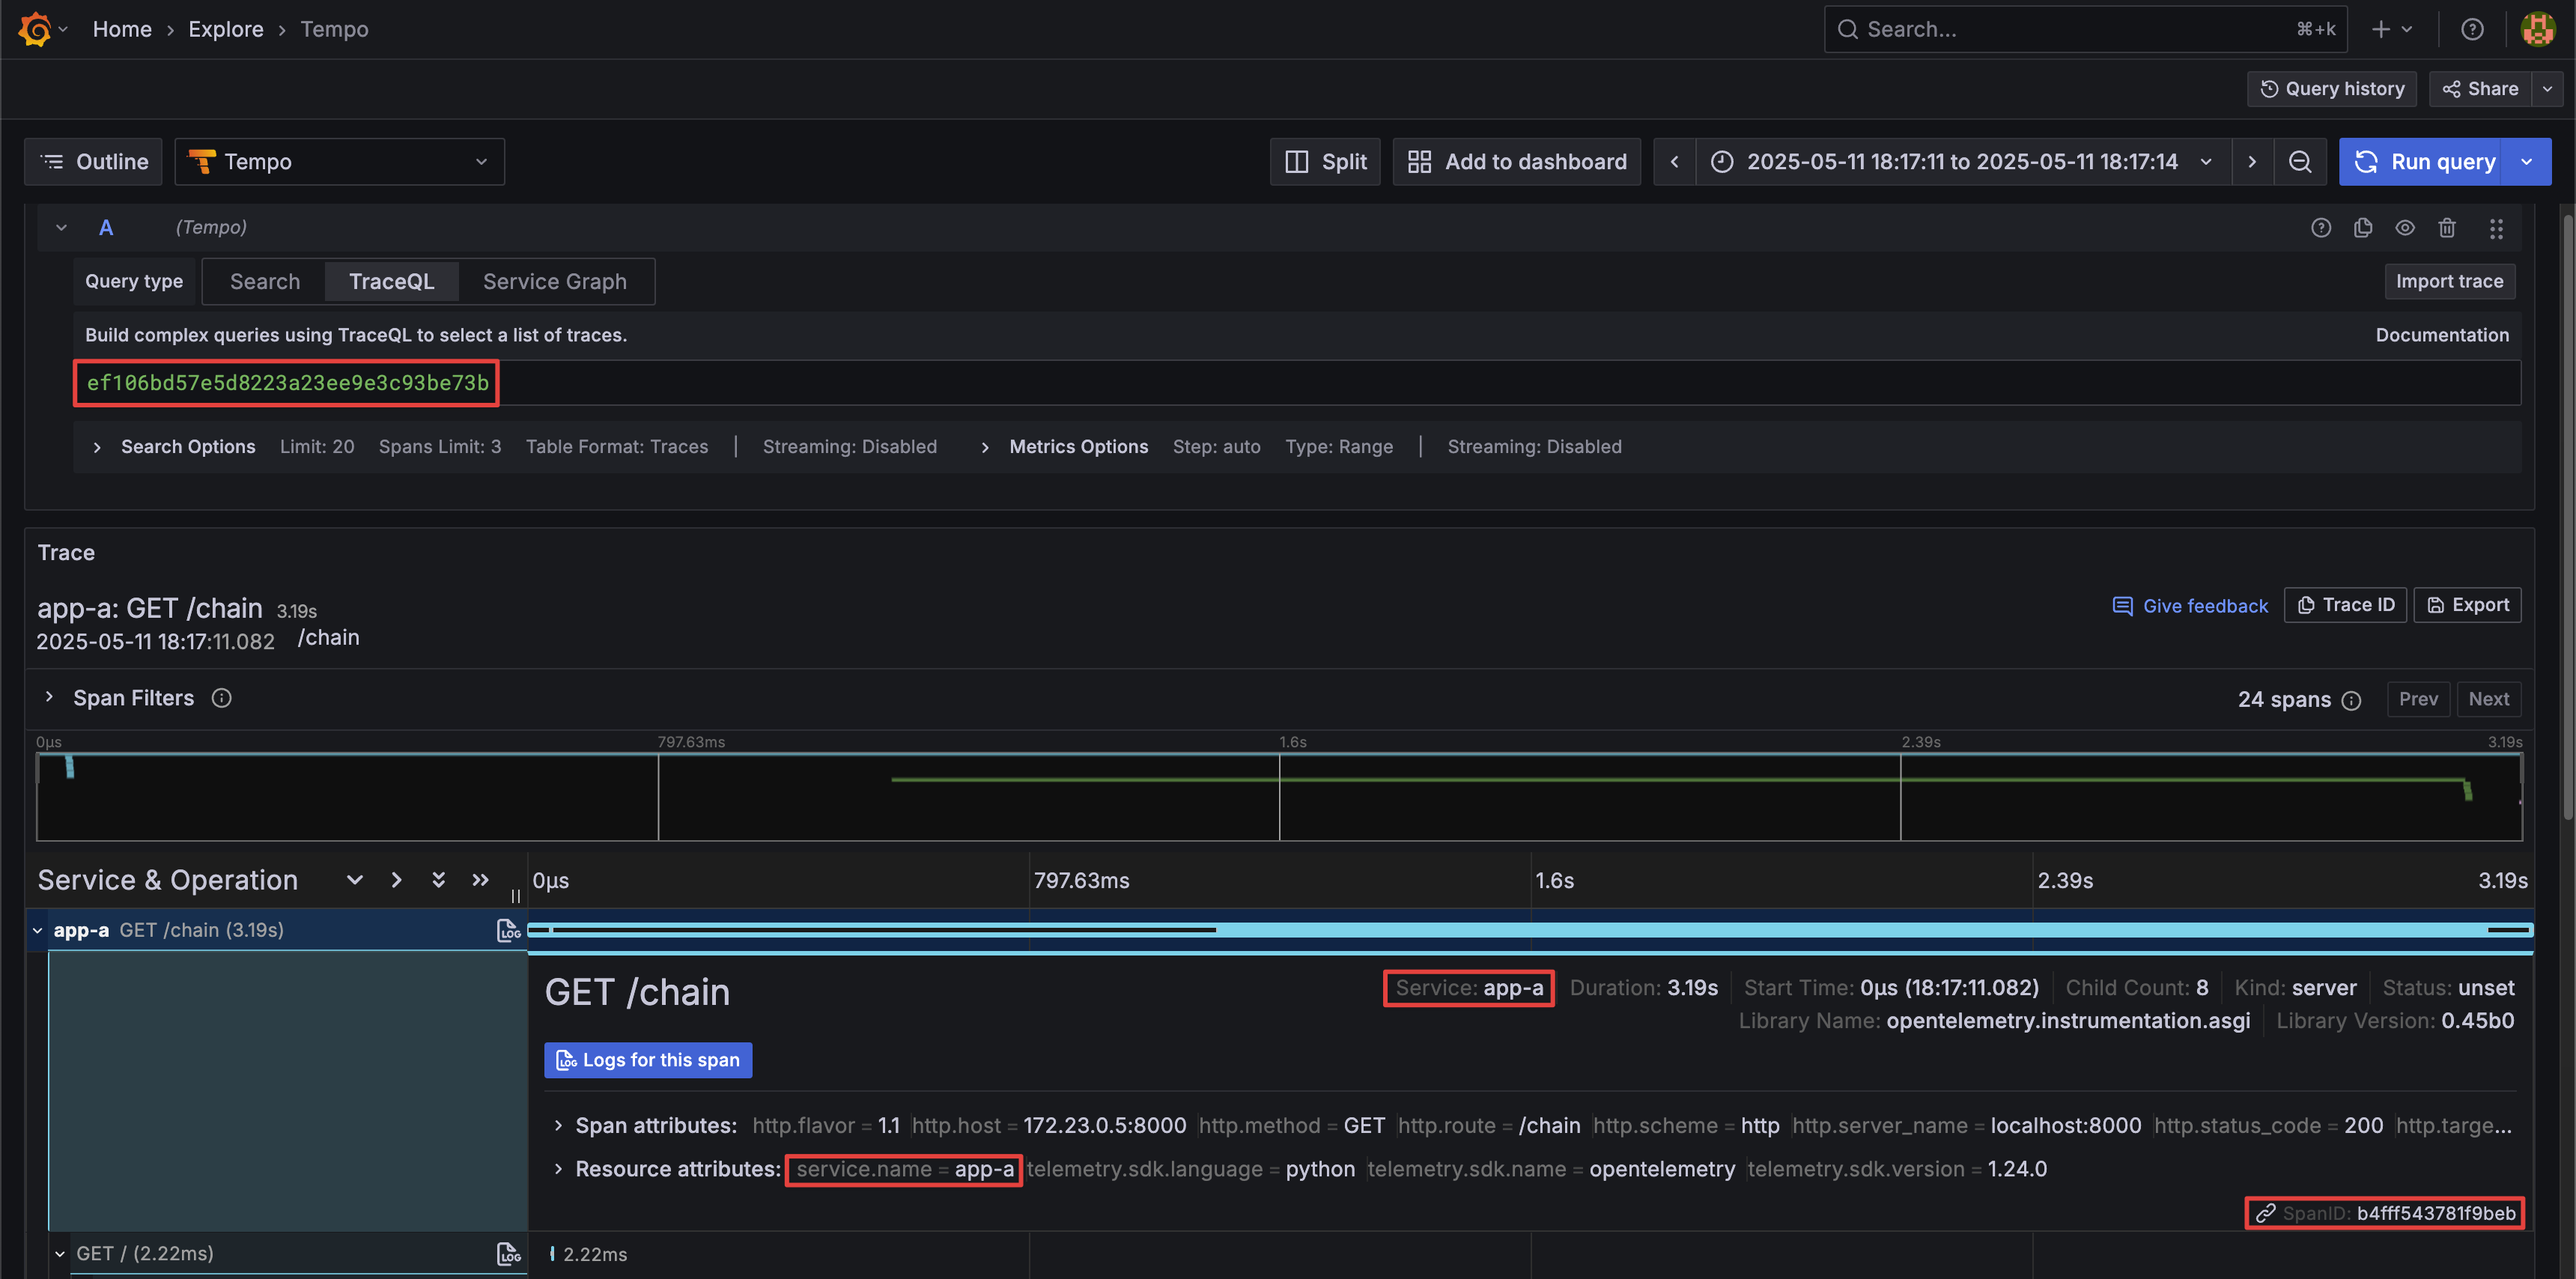Toggle query A visibility with eye icon
Viewport: 2576px width, 1279px height.
2405,228
